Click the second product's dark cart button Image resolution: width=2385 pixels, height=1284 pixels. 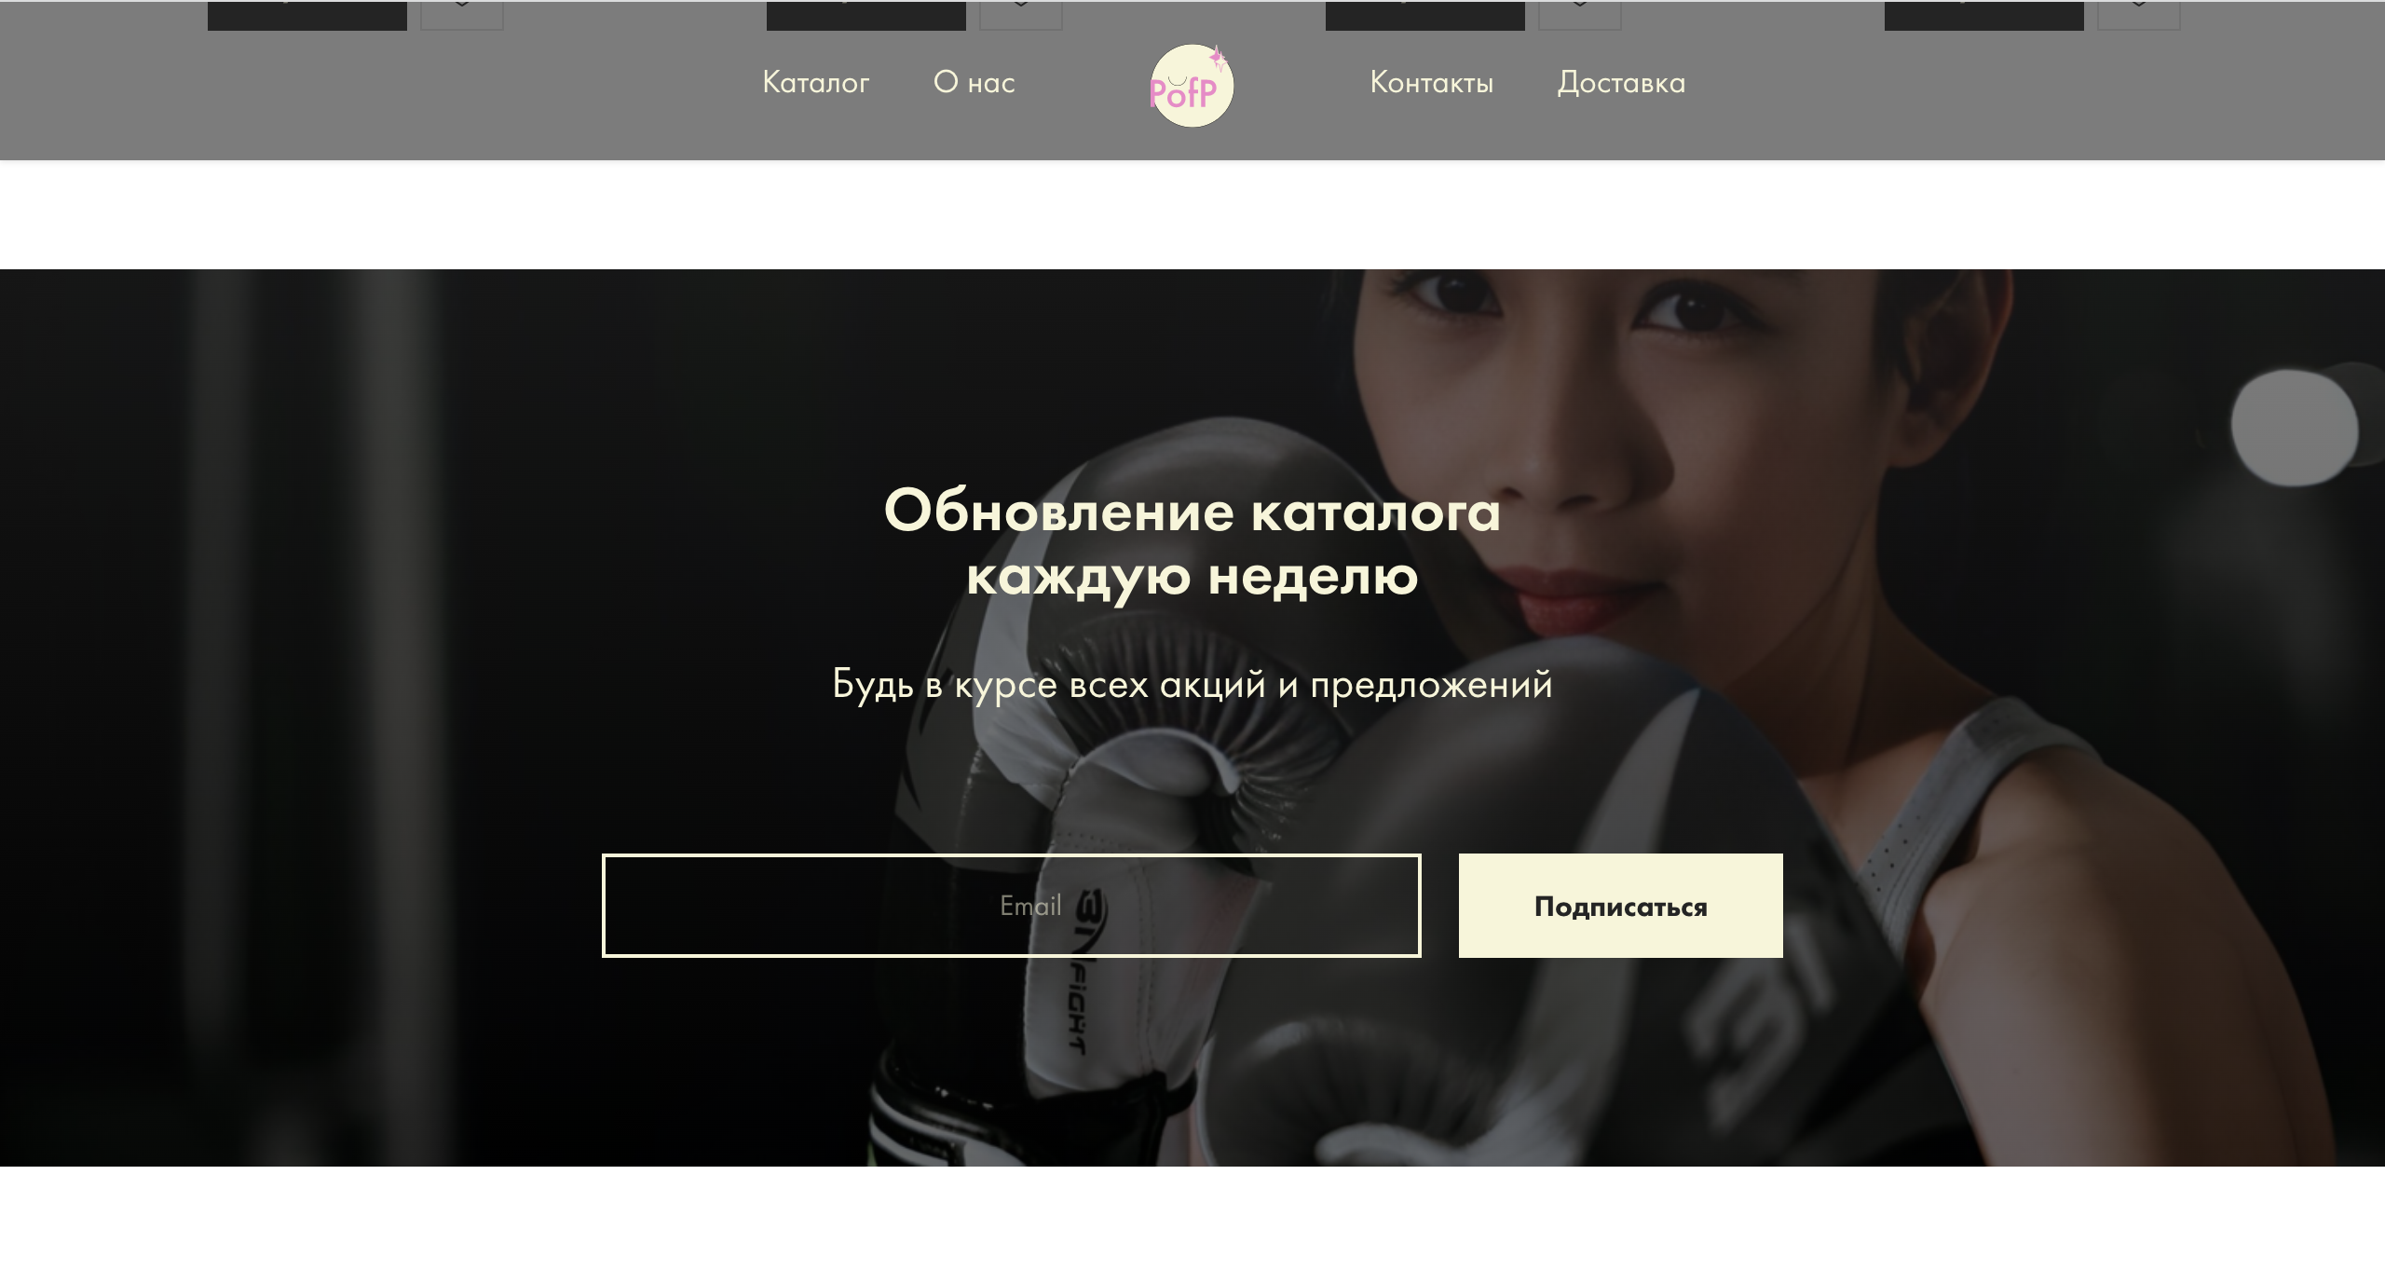tap(866, 15)
